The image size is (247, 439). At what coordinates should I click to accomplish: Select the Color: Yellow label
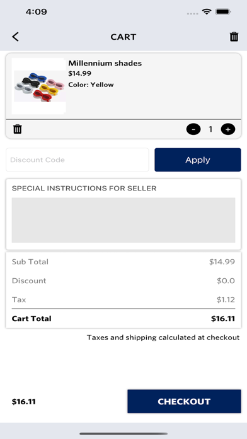pyautogui.click(x=91, y=85)
